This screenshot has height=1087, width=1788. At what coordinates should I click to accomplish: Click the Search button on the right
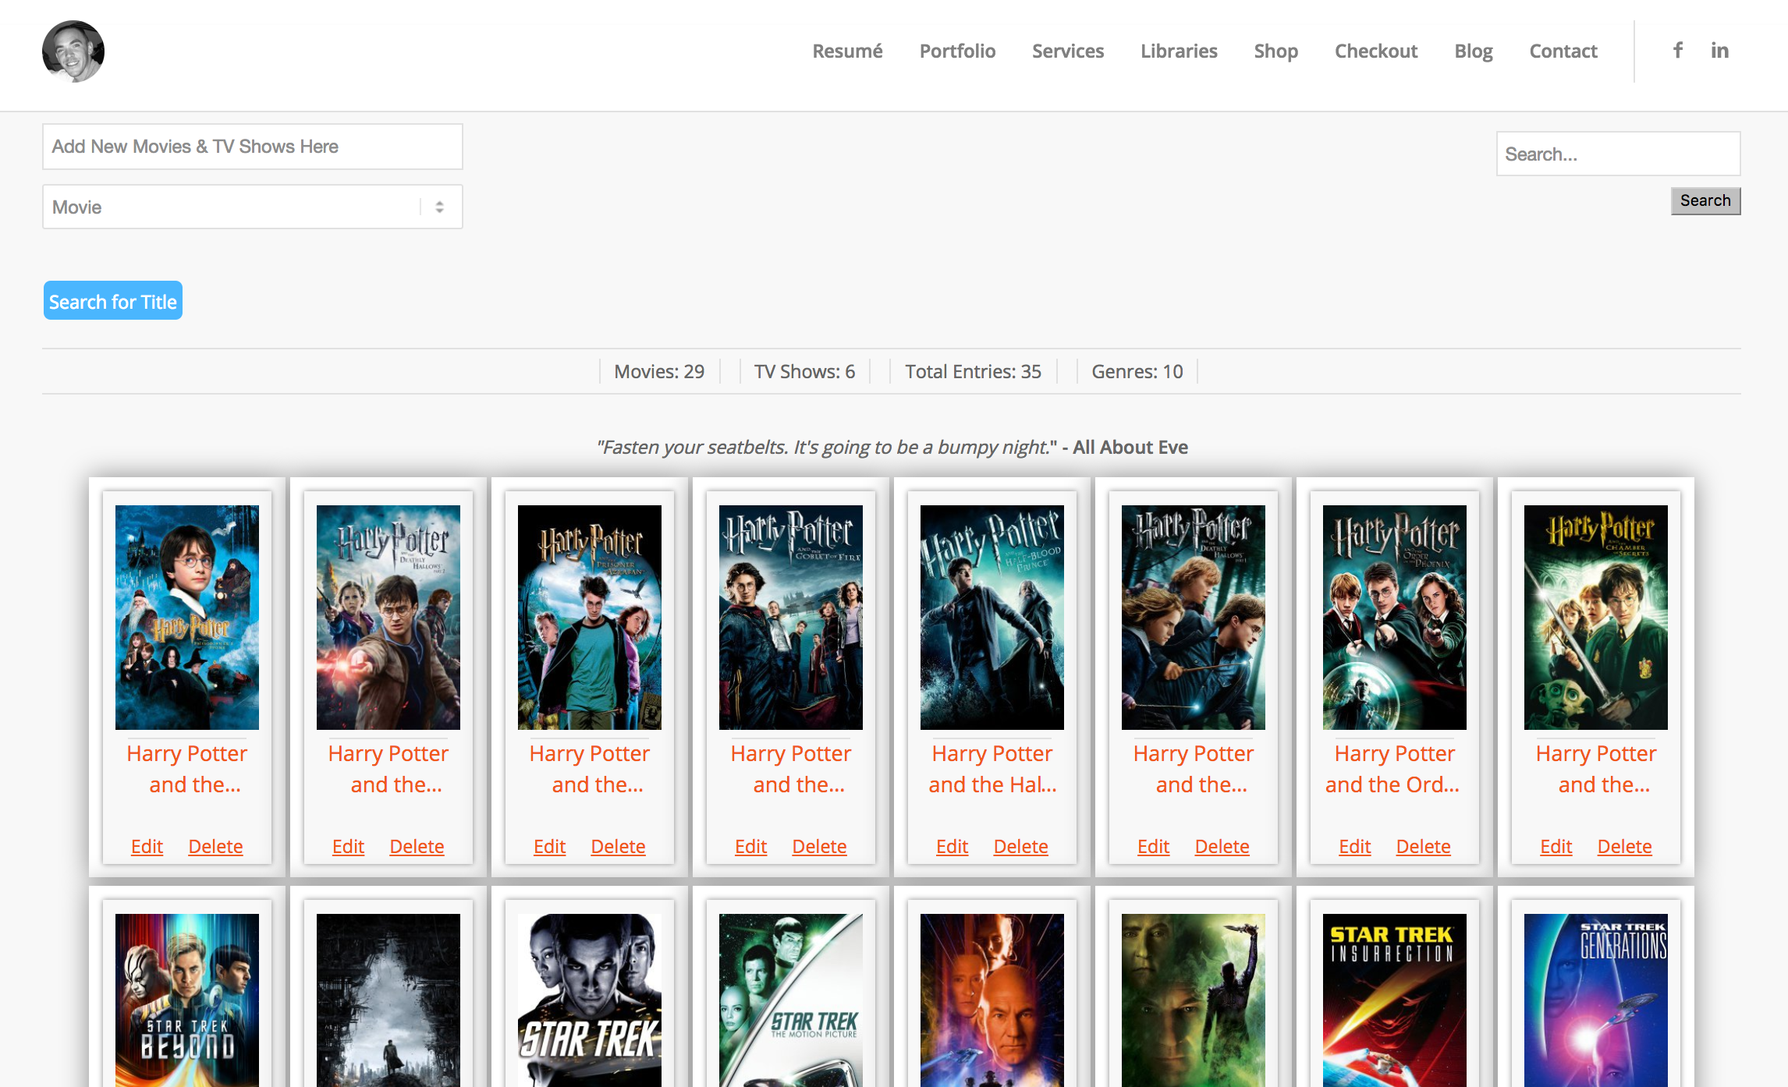point(1706,200)
